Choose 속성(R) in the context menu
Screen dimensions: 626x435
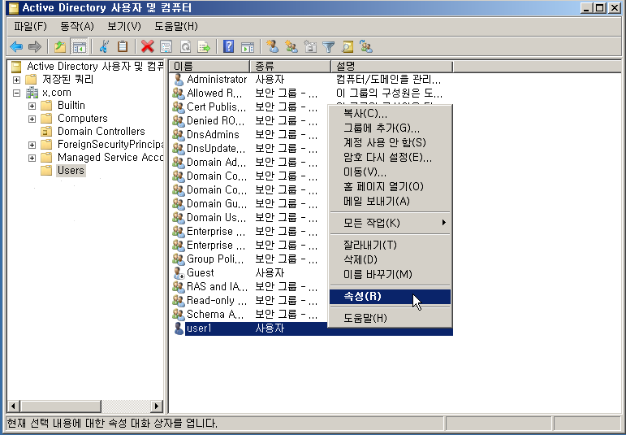click(x=390, y=296)
